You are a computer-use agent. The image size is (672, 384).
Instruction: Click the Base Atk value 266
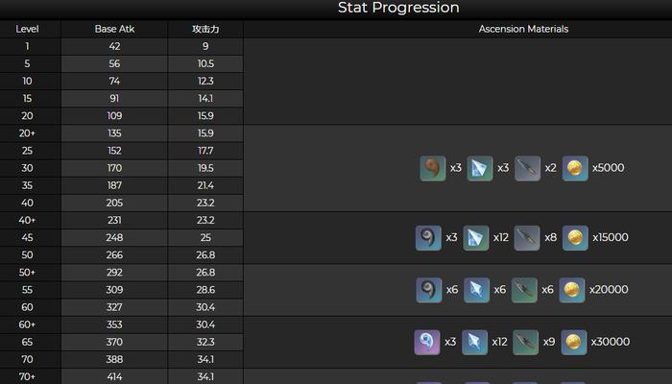[114, 255]
